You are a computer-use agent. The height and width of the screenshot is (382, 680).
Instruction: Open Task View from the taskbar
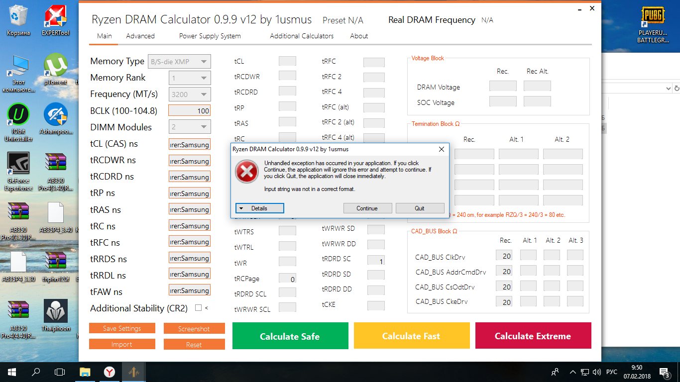tap(60, 371)
